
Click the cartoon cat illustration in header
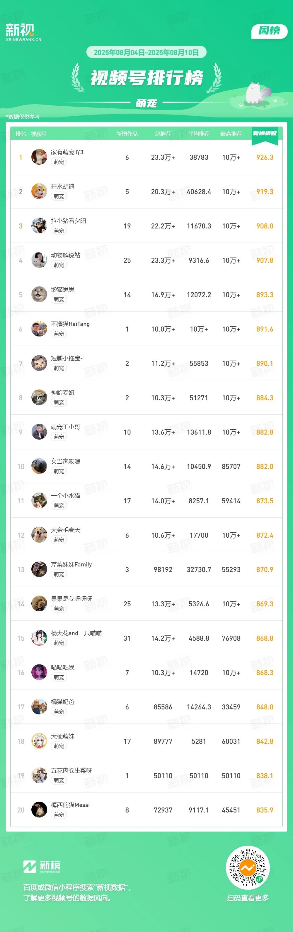[257, 94]
